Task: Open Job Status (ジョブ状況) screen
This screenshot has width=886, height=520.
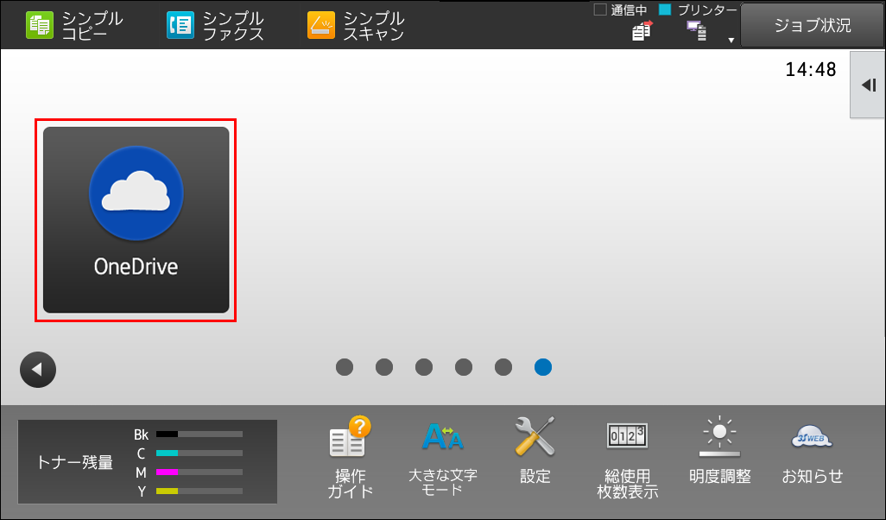Action: pyautogui.click(x=812, y=25)
